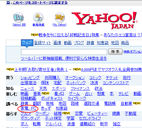
Task: Open the 検索オプション link
Action: 133,52
